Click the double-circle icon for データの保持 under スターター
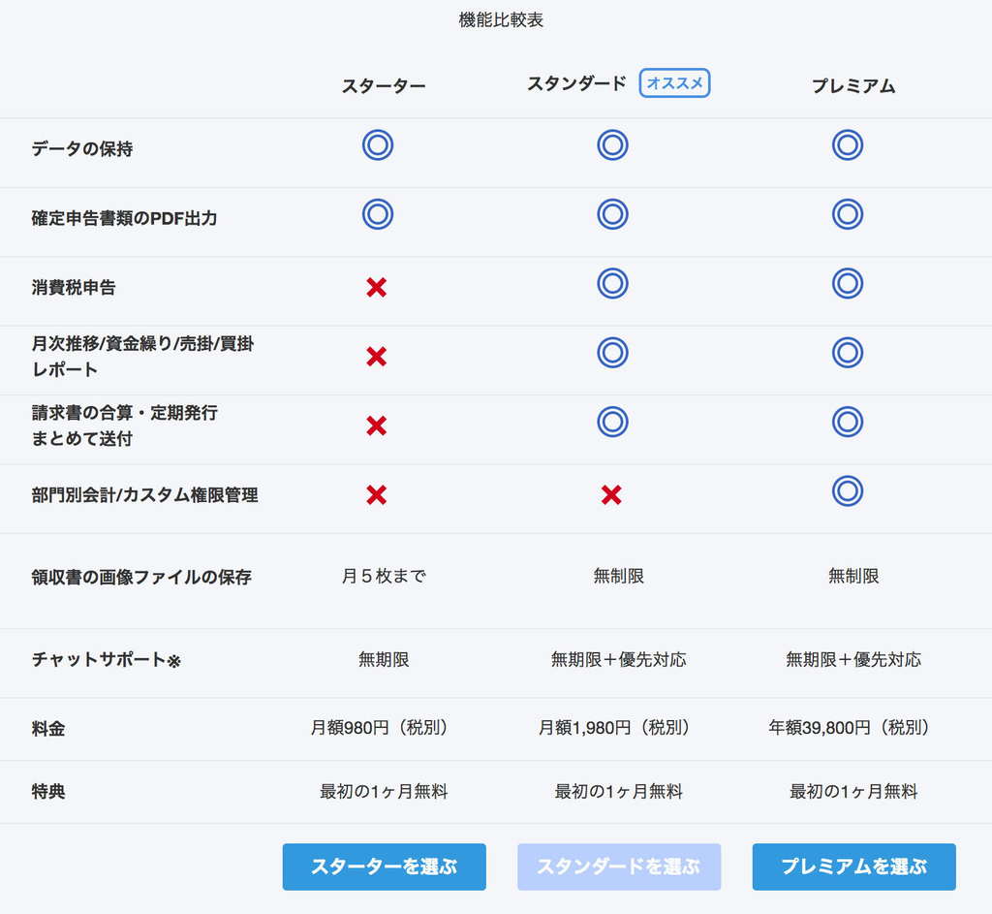The height and width of the screenshot is (914, 992). point(378,145)
